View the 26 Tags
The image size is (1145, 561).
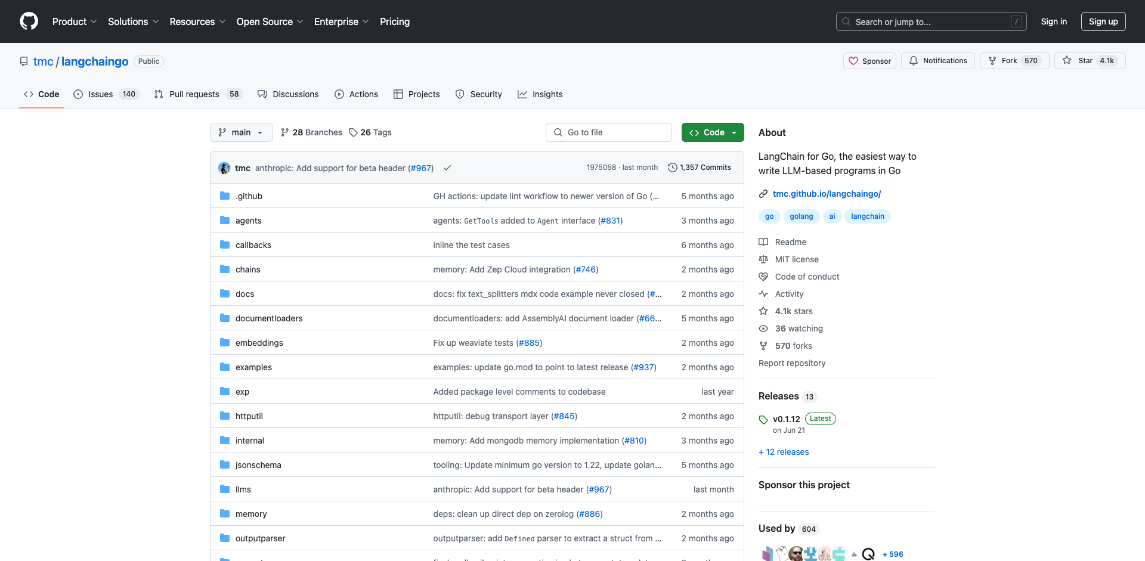click(x=370, y=132)
